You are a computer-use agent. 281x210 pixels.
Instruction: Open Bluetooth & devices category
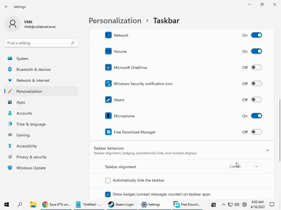[41, 69]
